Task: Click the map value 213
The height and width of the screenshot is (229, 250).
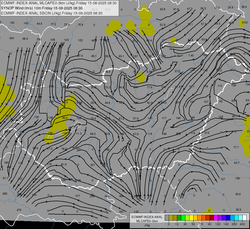Action: tap(207, 133)
